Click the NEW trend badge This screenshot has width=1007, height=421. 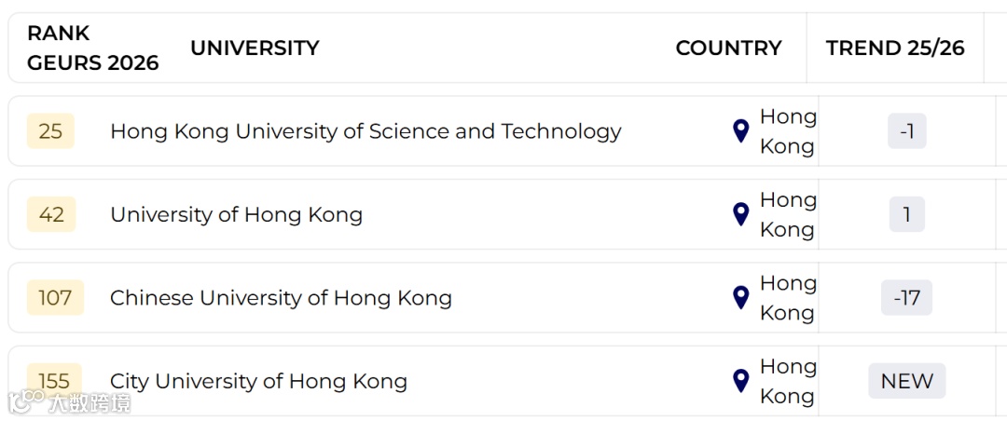[907, 381]
